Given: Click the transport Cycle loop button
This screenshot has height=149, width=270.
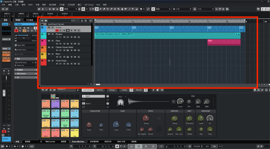Looking at the screenshot, I should coord(131,146).
